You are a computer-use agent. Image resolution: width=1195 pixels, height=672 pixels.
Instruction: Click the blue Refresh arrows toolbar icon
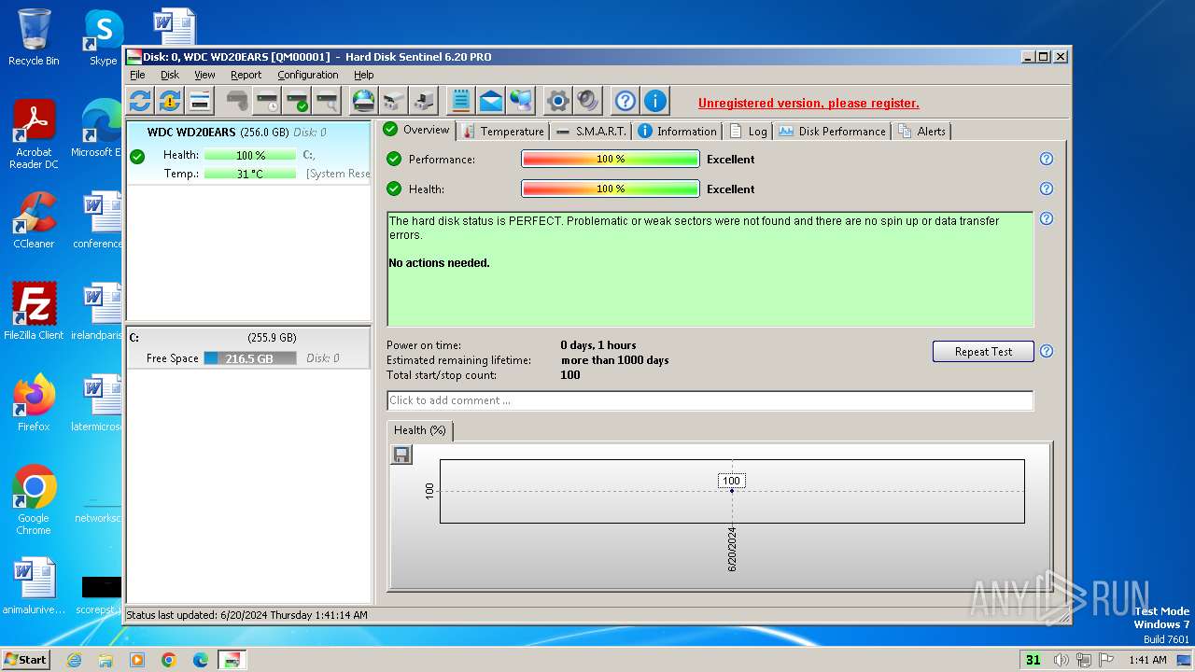(140, 101)
